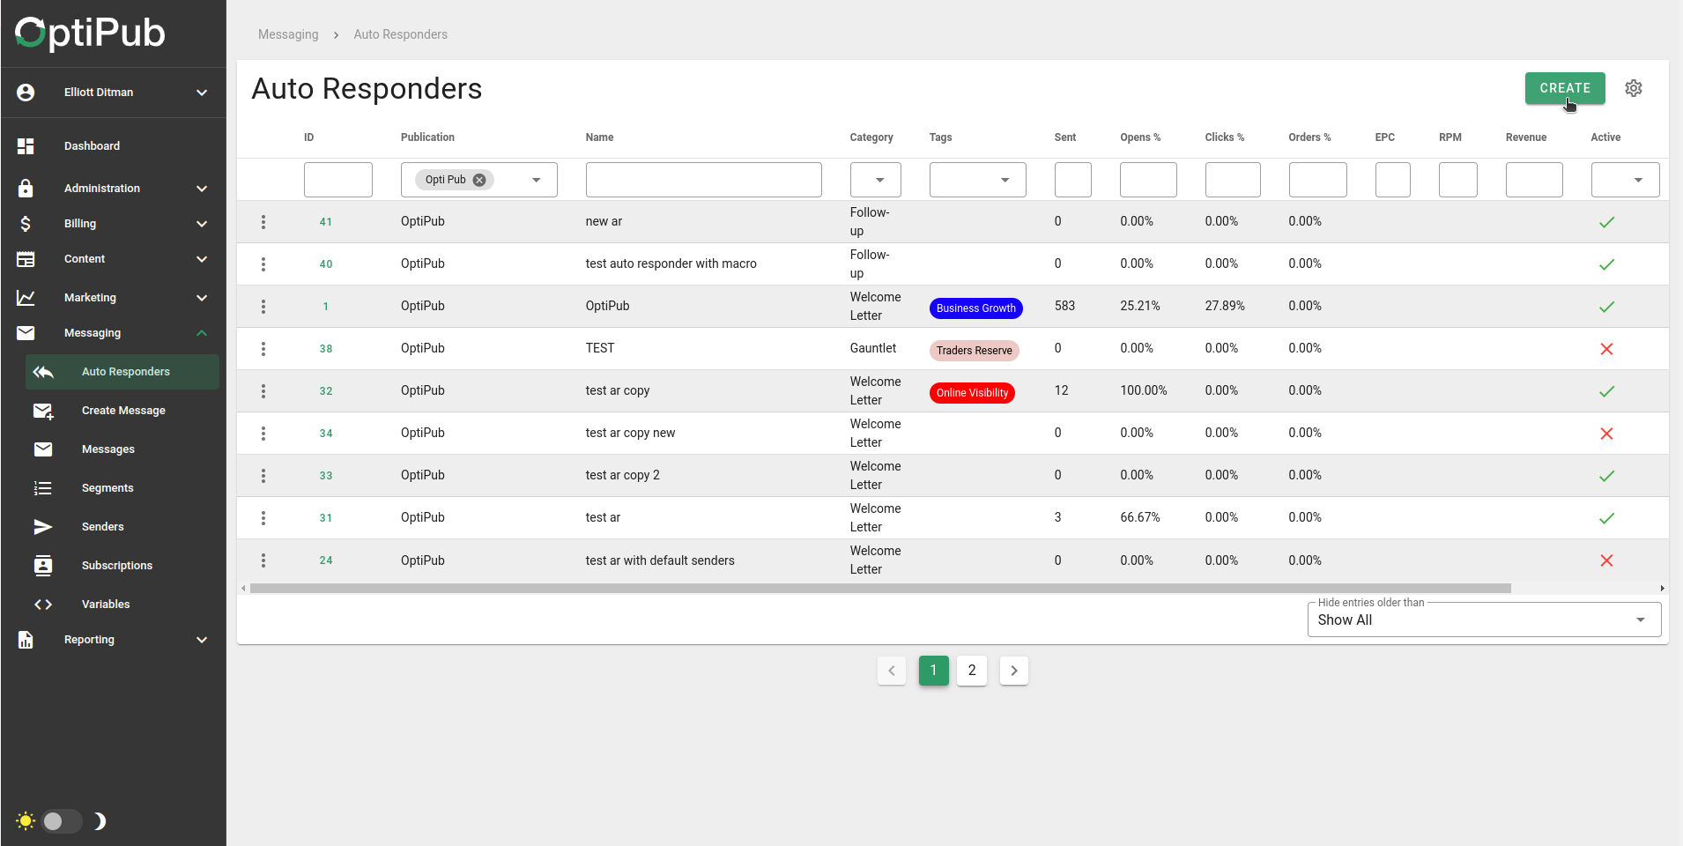Viewport: 1683px width, 846px height.
Task: Click the Auto Responders reply-all icon
Action: point(43,372)
